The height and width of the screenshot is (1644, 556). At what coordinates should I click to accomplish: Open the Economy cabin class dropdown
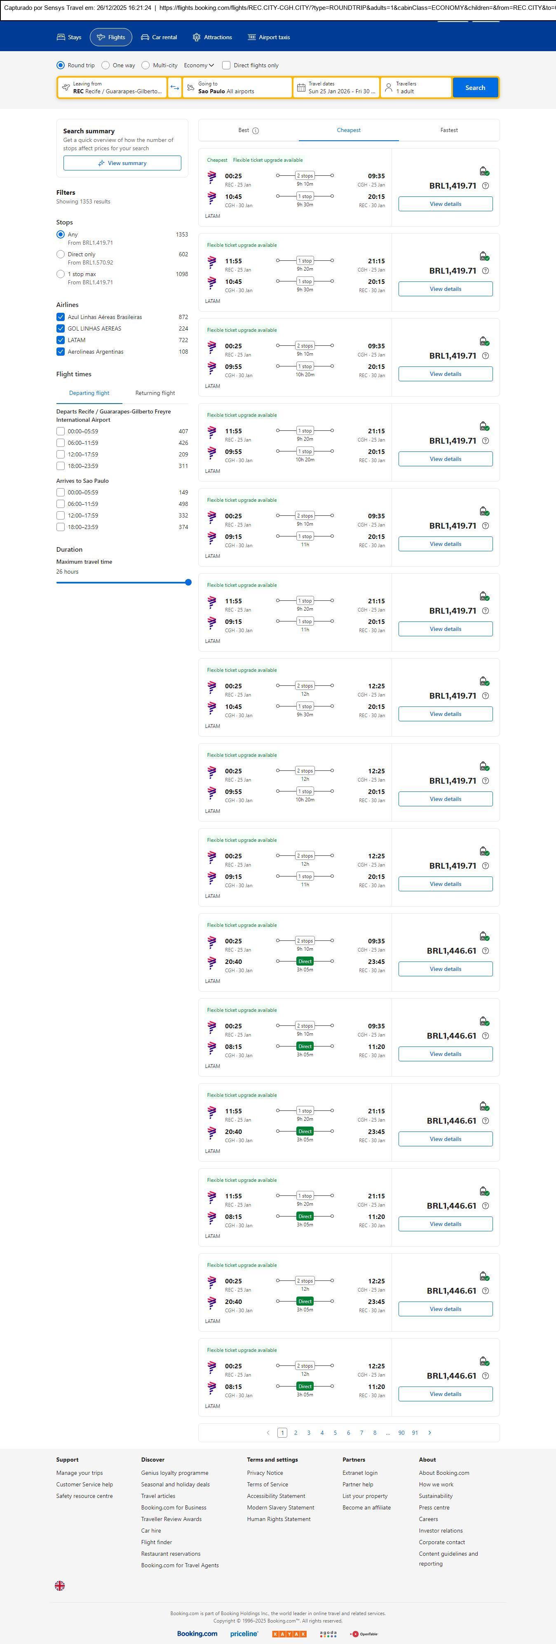pos(198,65)
